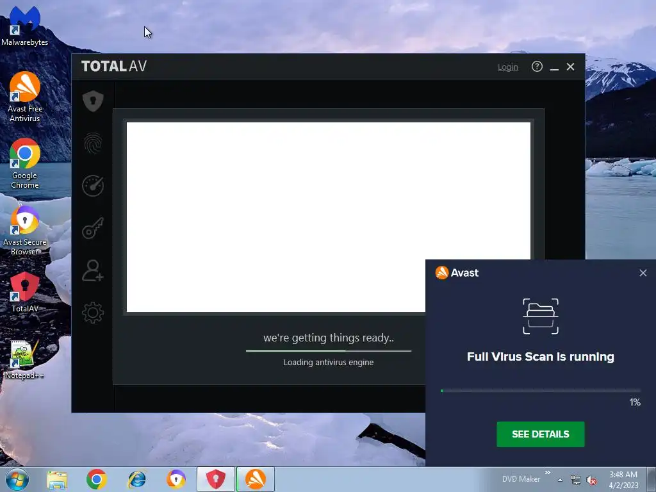Click the DVD Maker toolbar label in taskbar
The height and width of the screenshot is (492, 656).
point(521,479)
